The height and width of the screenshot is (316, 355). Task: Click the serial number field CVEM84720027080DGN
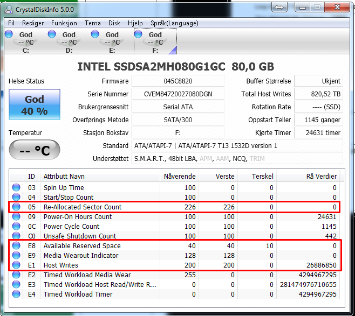[x=178, y=94]
